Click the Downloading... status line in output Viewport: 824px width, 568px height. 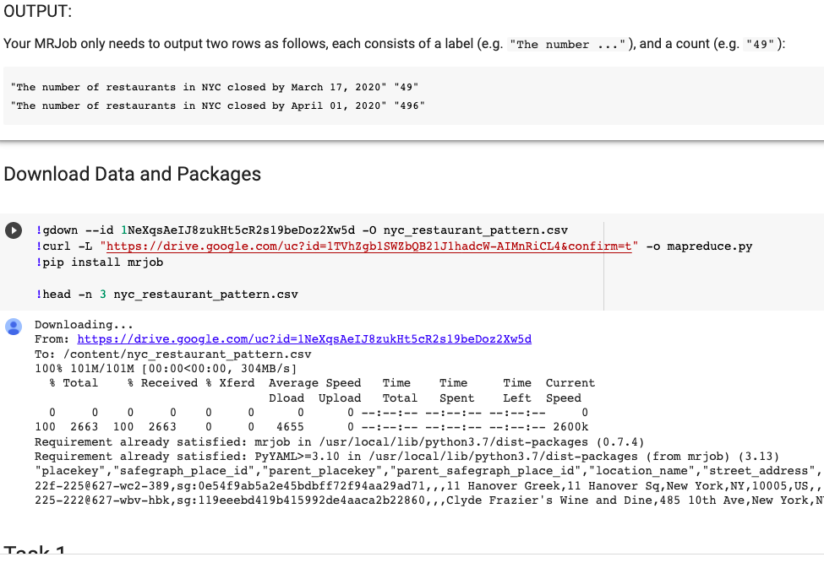[76, 324]
